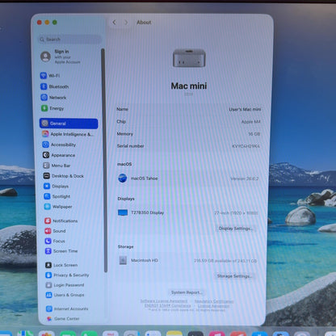Click the Display Settings button
Image resolution: width=336 pixels, height=336 pixels.
[x=236, y=229]
